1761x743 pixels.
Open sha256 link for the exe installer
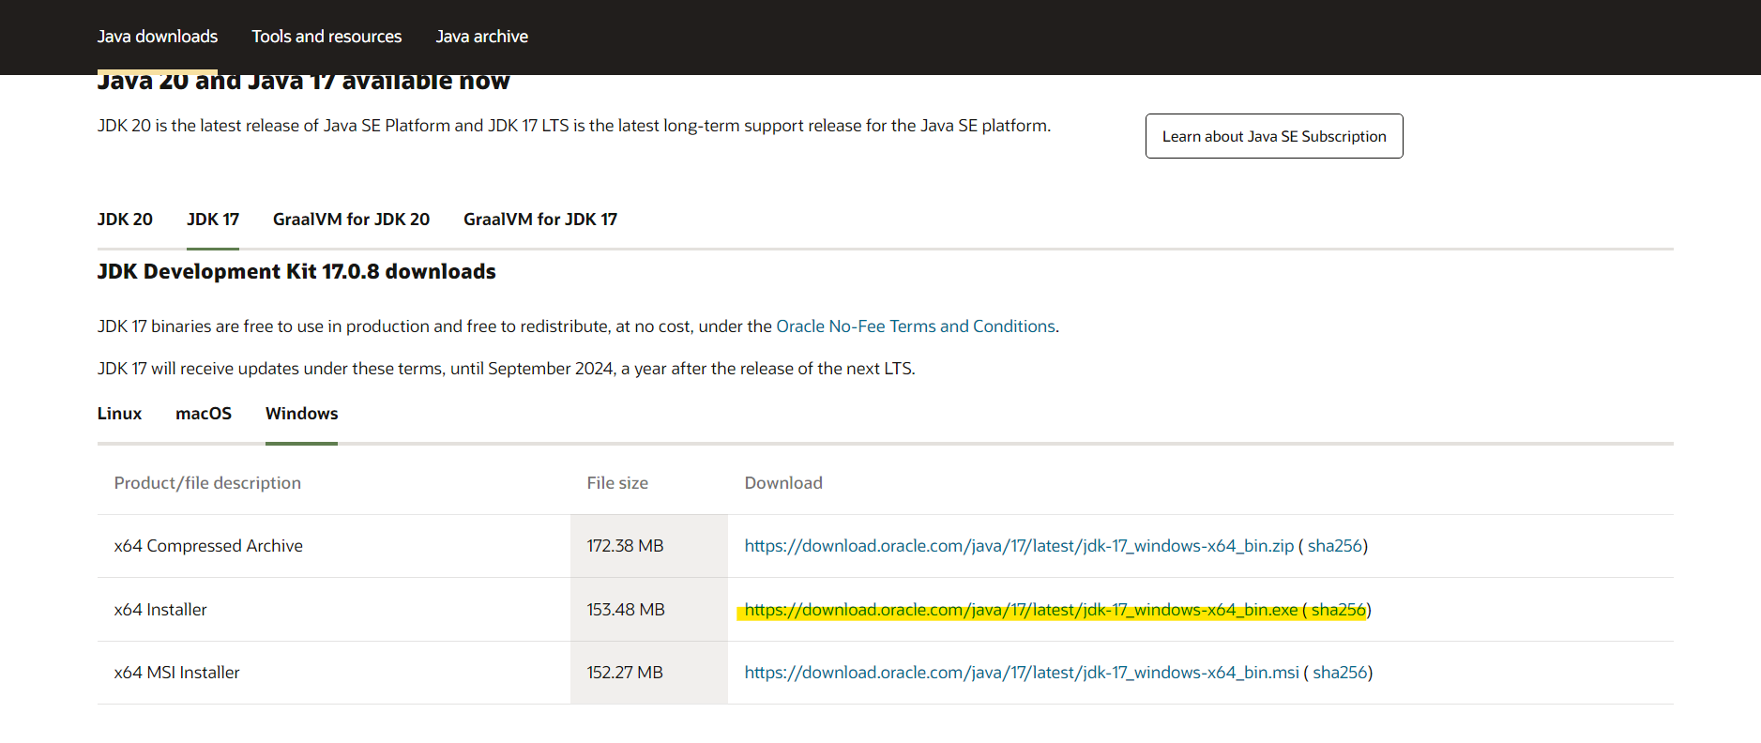(1339, 610)
